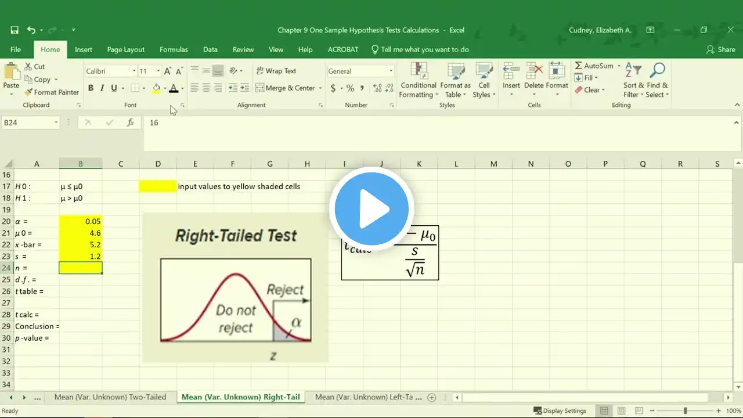Click the Share button

point(720,50)
